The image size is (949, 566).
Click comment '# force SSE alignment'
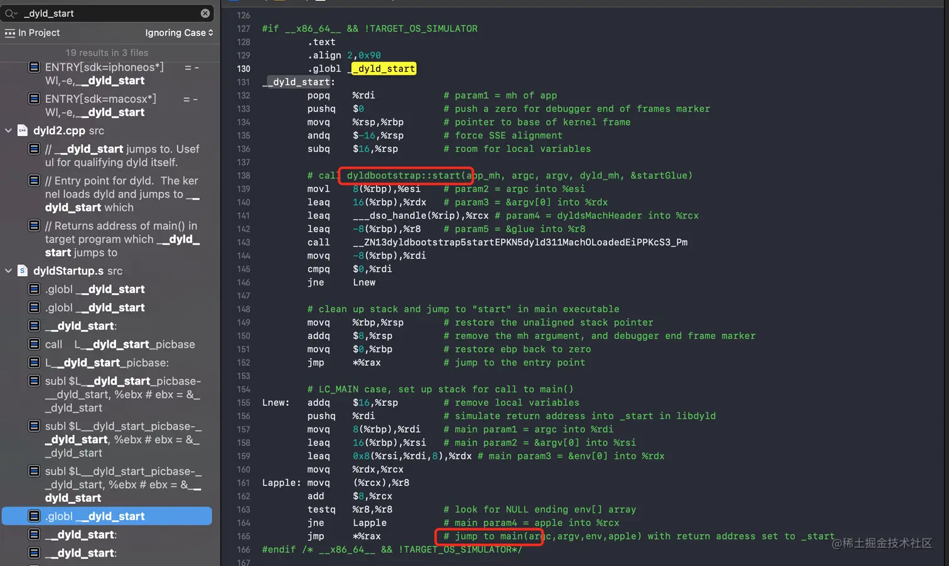(x=503, y=136)
